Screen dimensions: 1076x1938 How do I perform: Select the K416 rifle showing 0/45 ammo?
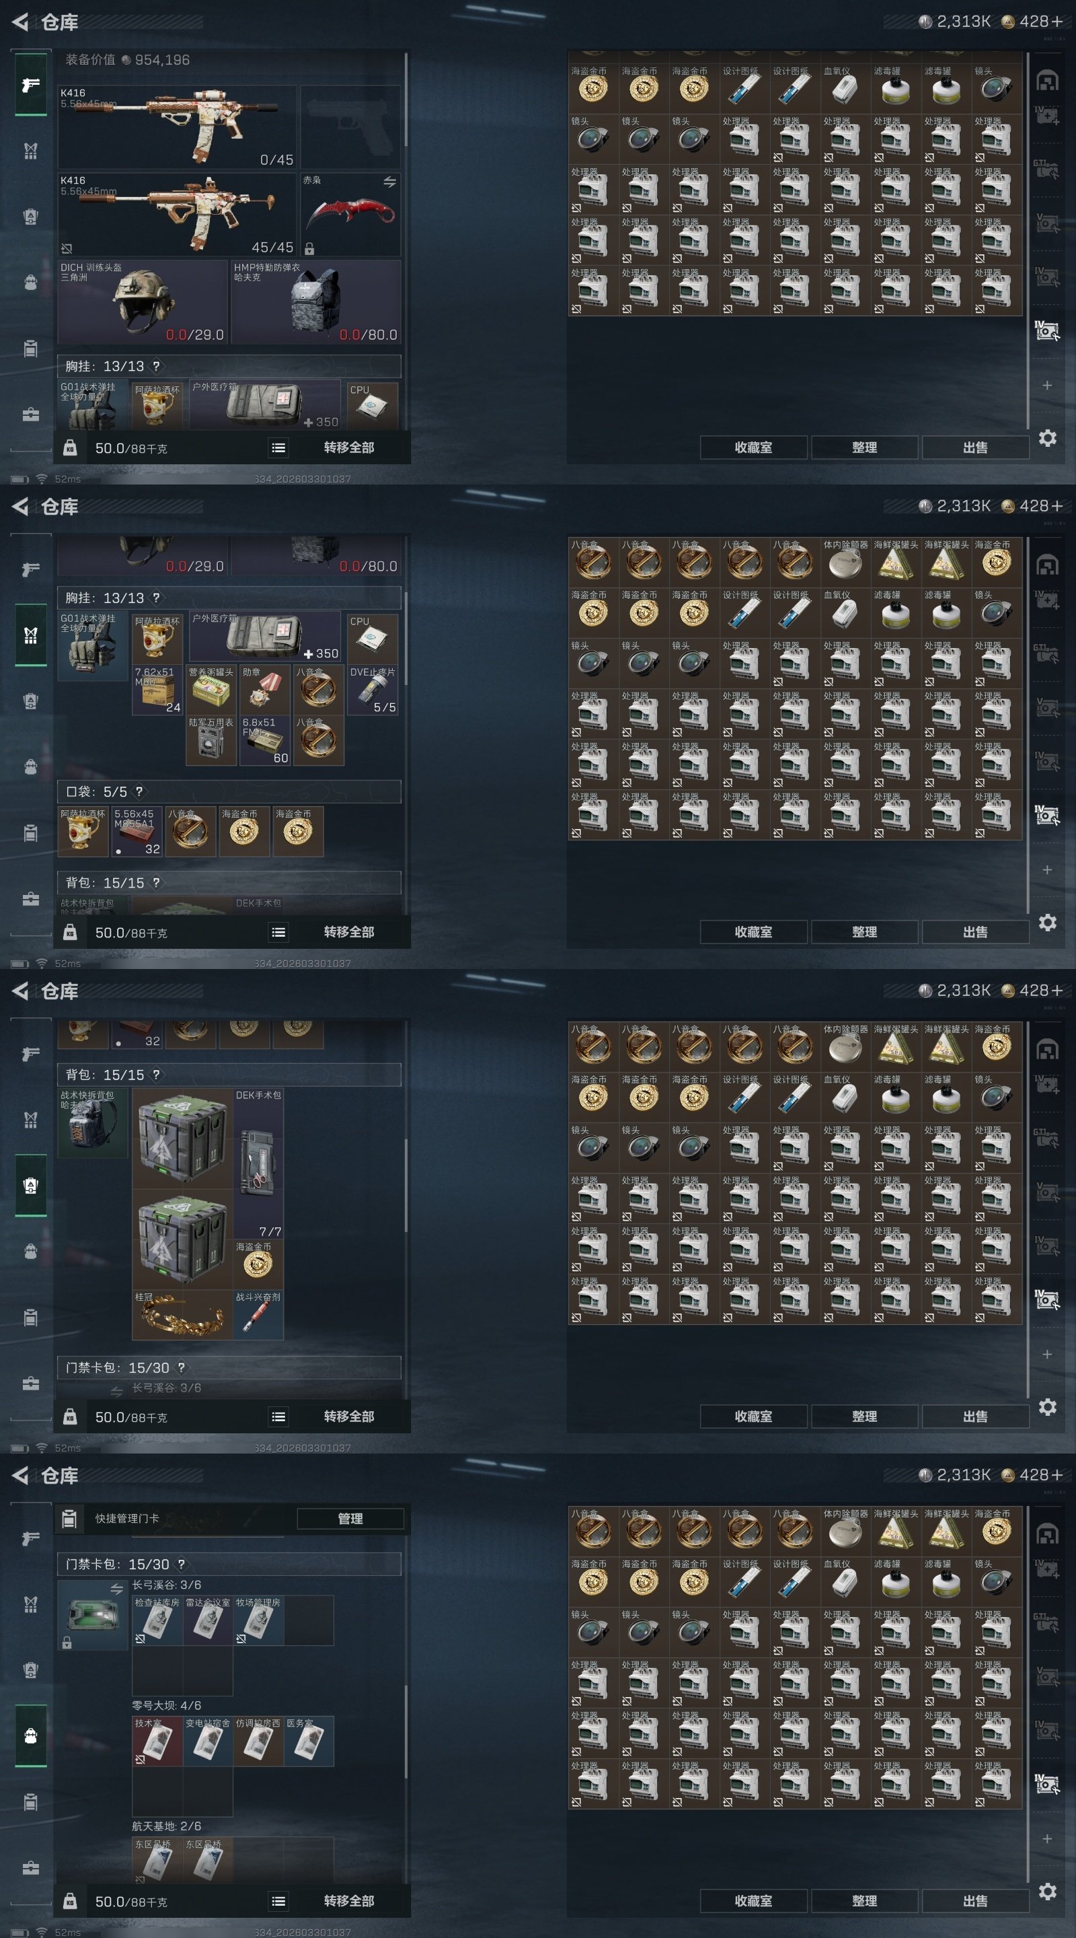178,127
